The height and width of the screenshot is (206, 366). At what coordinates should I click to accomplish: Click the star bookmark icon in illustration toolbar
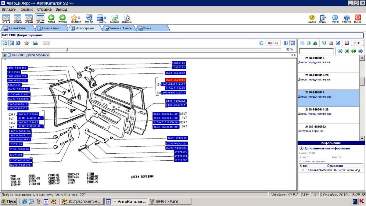(x=27, y=43)
